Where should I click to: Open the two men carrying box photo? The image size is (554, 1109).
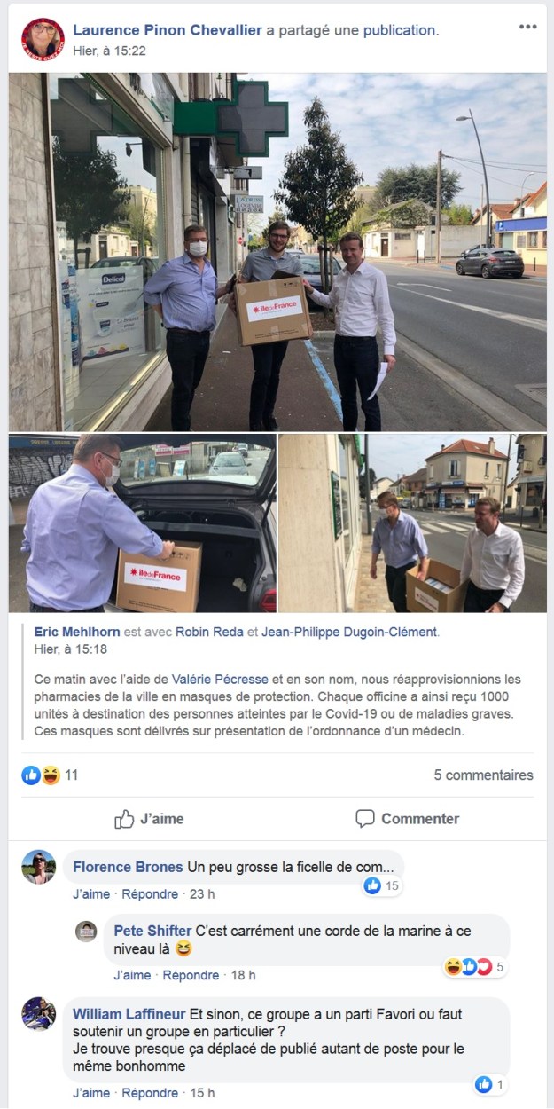[413, 523]
